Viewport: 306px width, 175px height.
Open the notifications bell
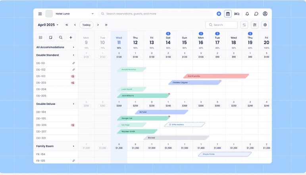coord(247,13)
